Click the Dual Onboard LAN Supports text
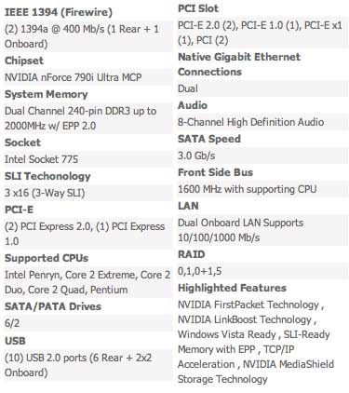Screen dimensions: 349x393 (x=241, y=223)
